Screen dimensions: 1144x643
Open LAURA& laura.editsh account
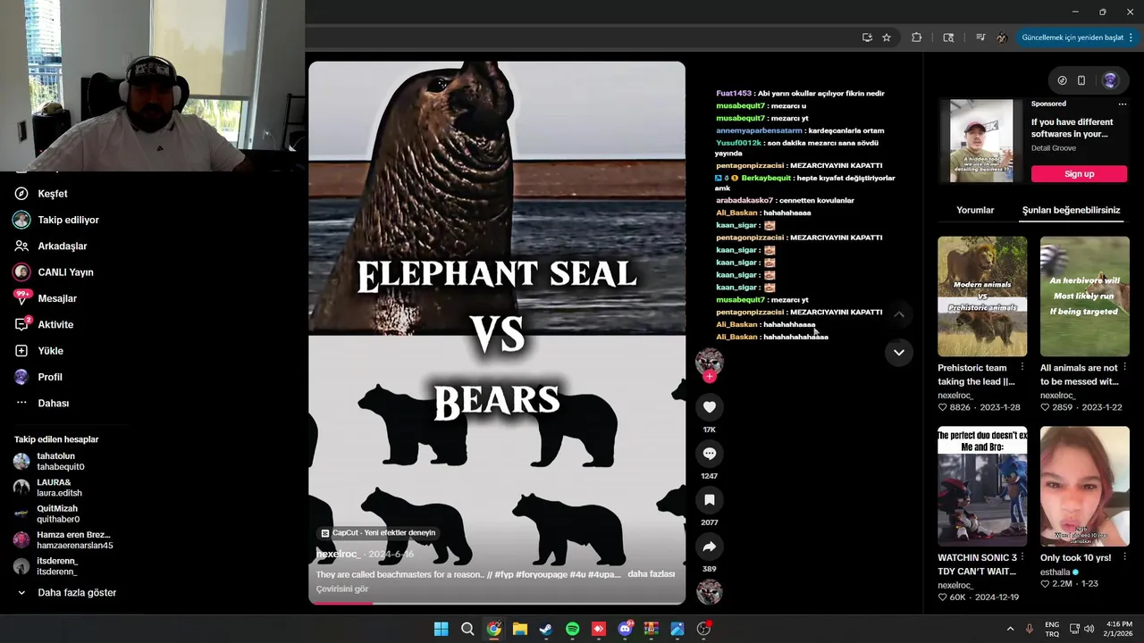tap(59, 488)
